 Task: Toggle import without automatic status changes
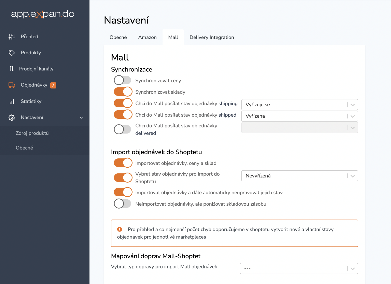[x=123, y=192]
